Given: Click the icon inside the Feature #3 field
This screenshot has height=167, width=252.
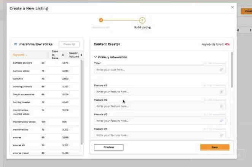Looking at the screenshot, I should [221, 121].
